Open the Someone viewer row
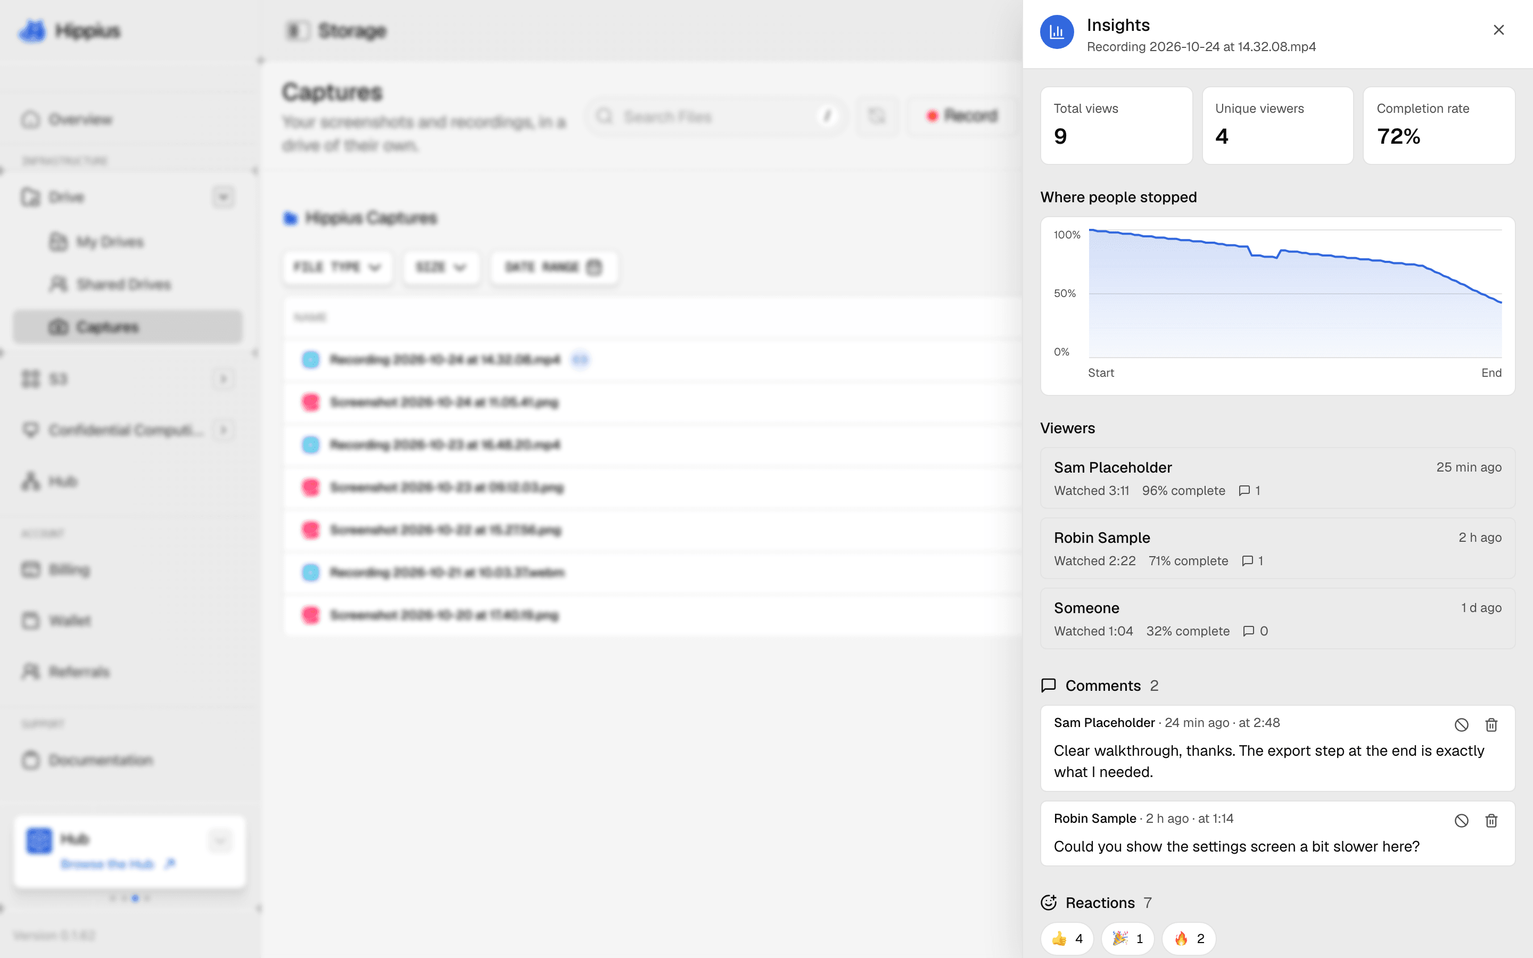Viewport: 1533px width, 958px height. (1277, 619)
